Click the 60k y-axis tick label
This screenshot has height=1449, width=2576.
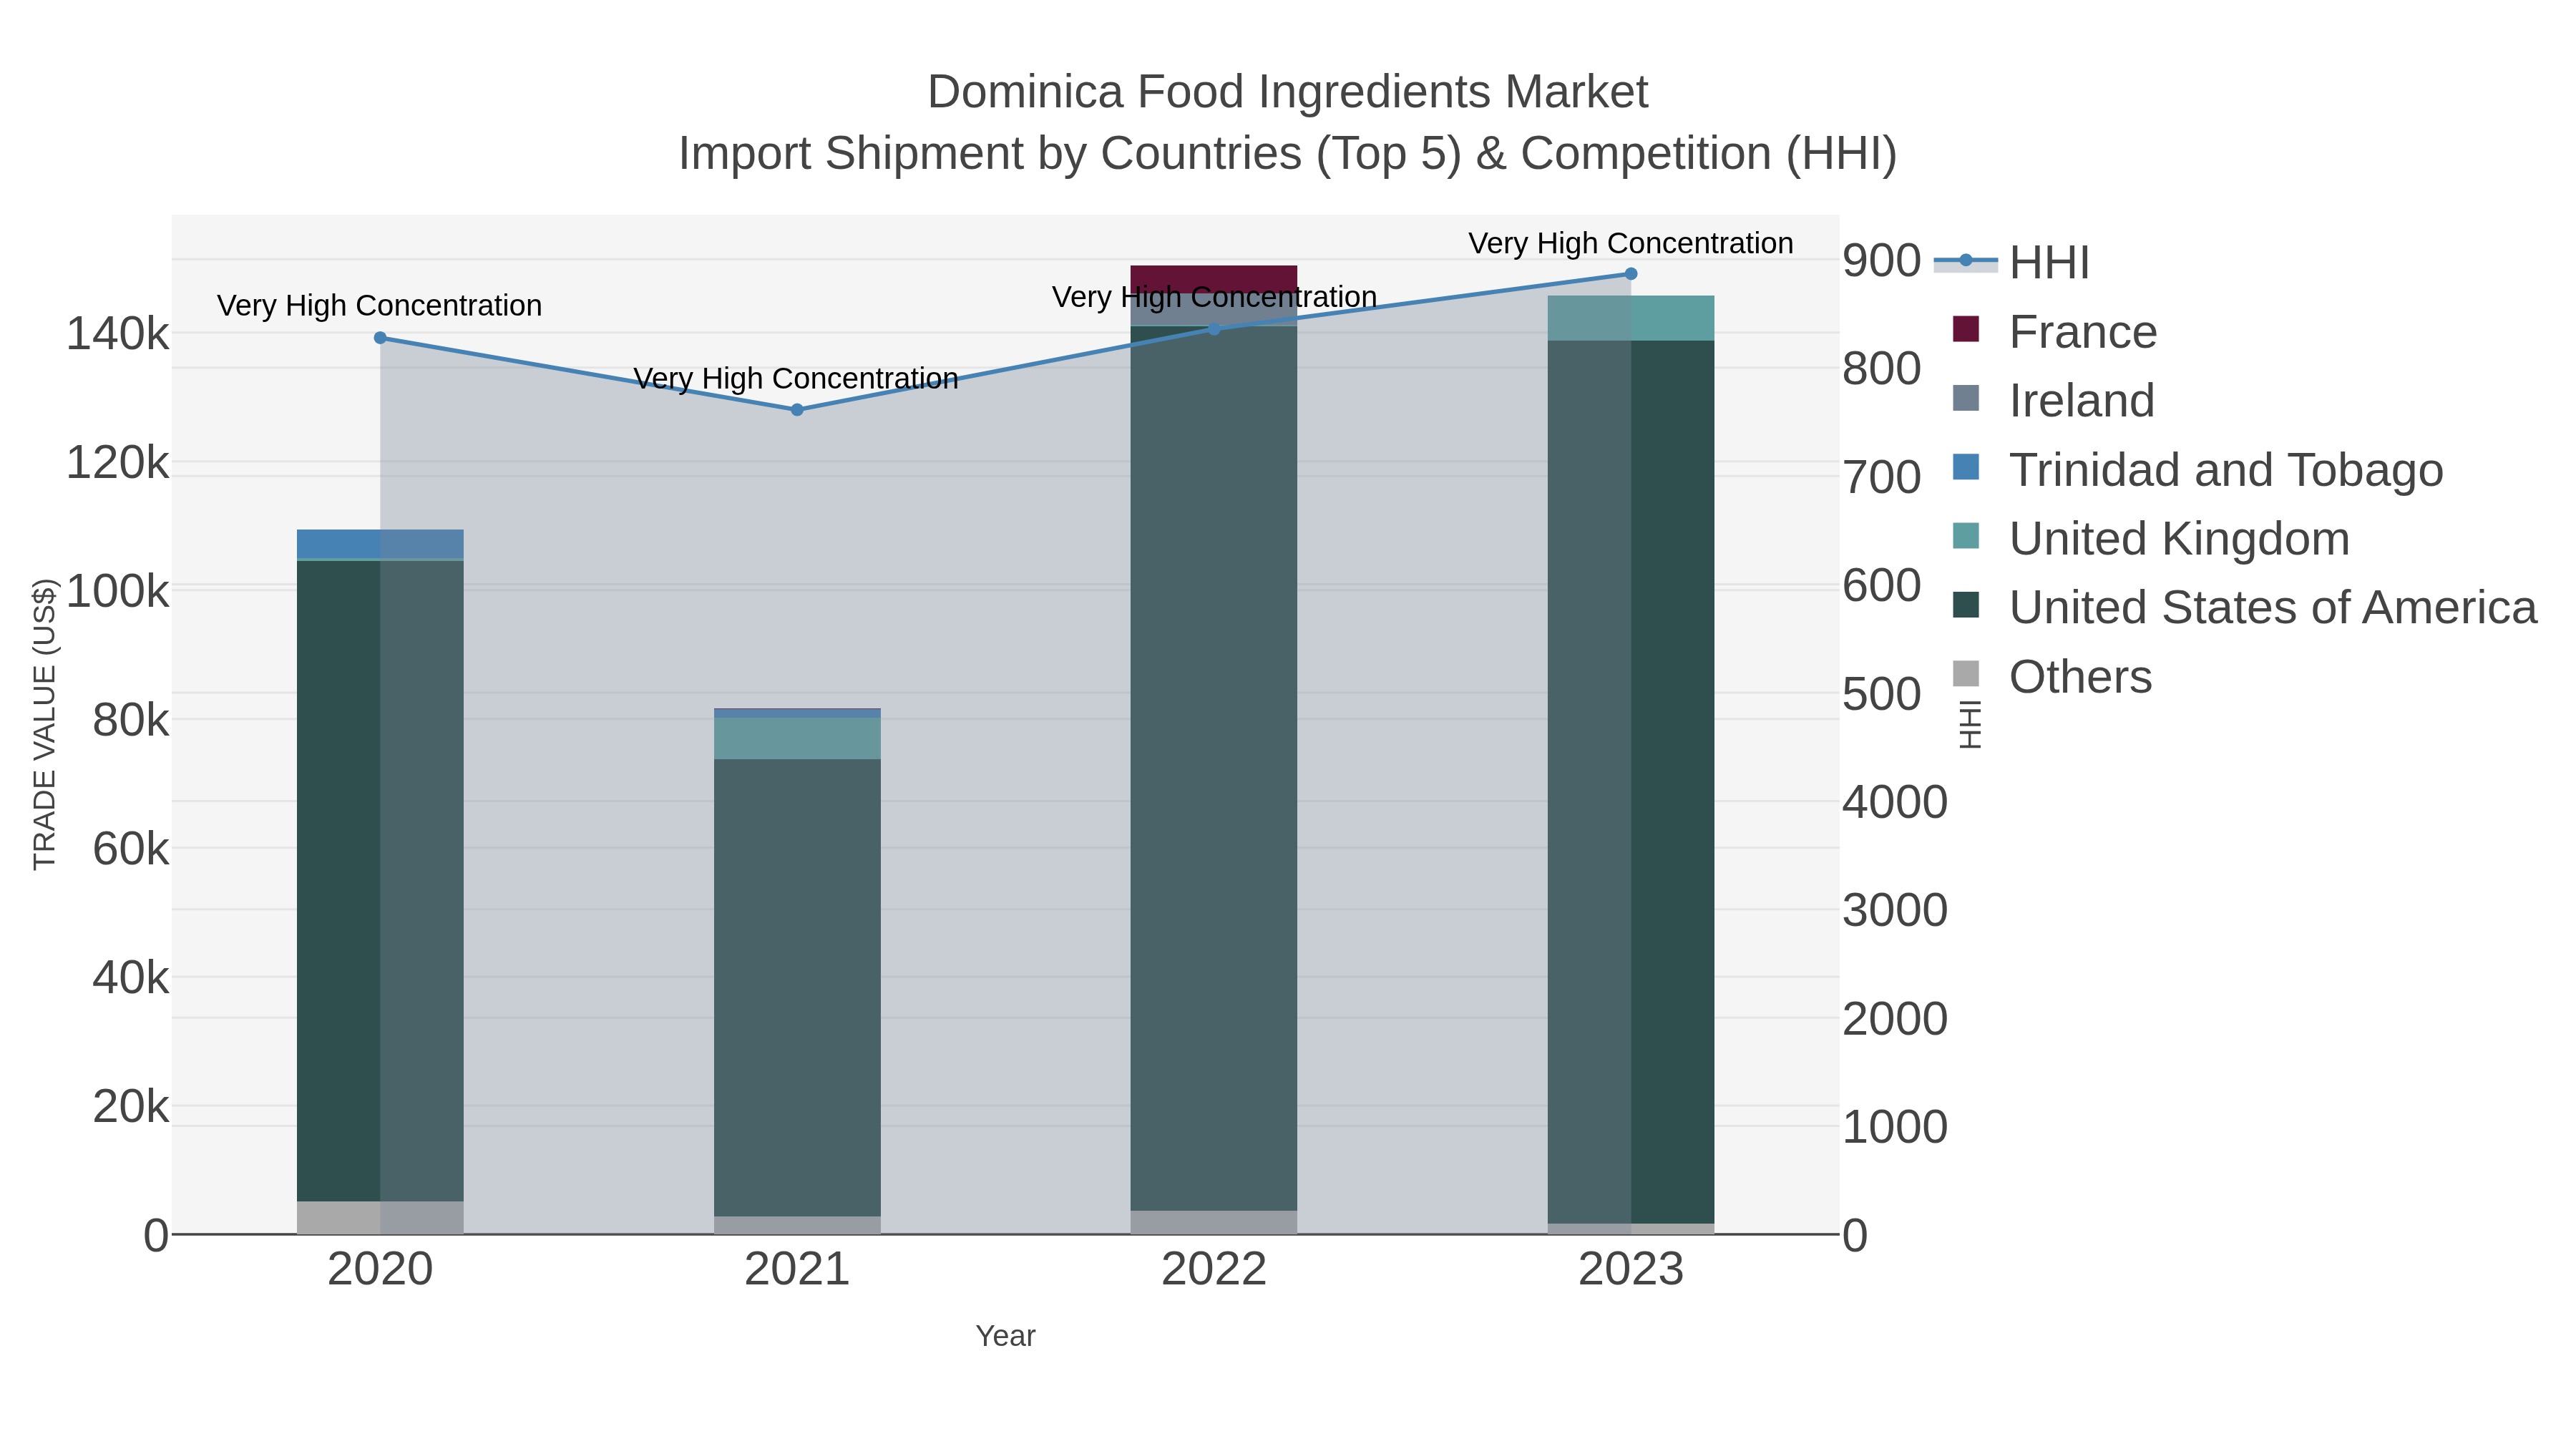131,849
